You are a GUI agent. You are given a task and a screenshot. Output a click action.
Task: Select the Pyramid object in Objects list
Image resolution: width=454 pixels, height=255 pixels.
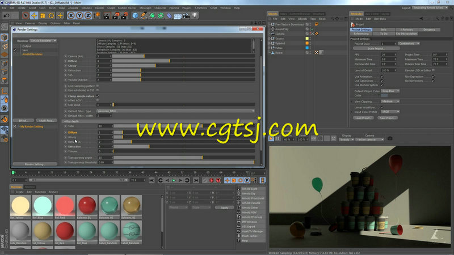280,43
